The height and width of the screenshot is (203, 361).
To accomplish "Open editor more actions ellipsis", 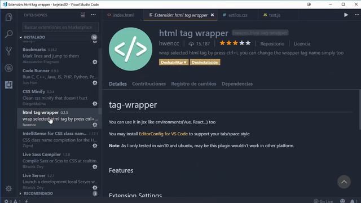I will (357, 15).
